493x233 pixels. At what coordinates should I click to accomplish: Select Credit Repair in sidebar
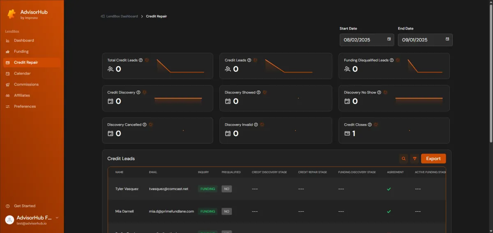32,63
